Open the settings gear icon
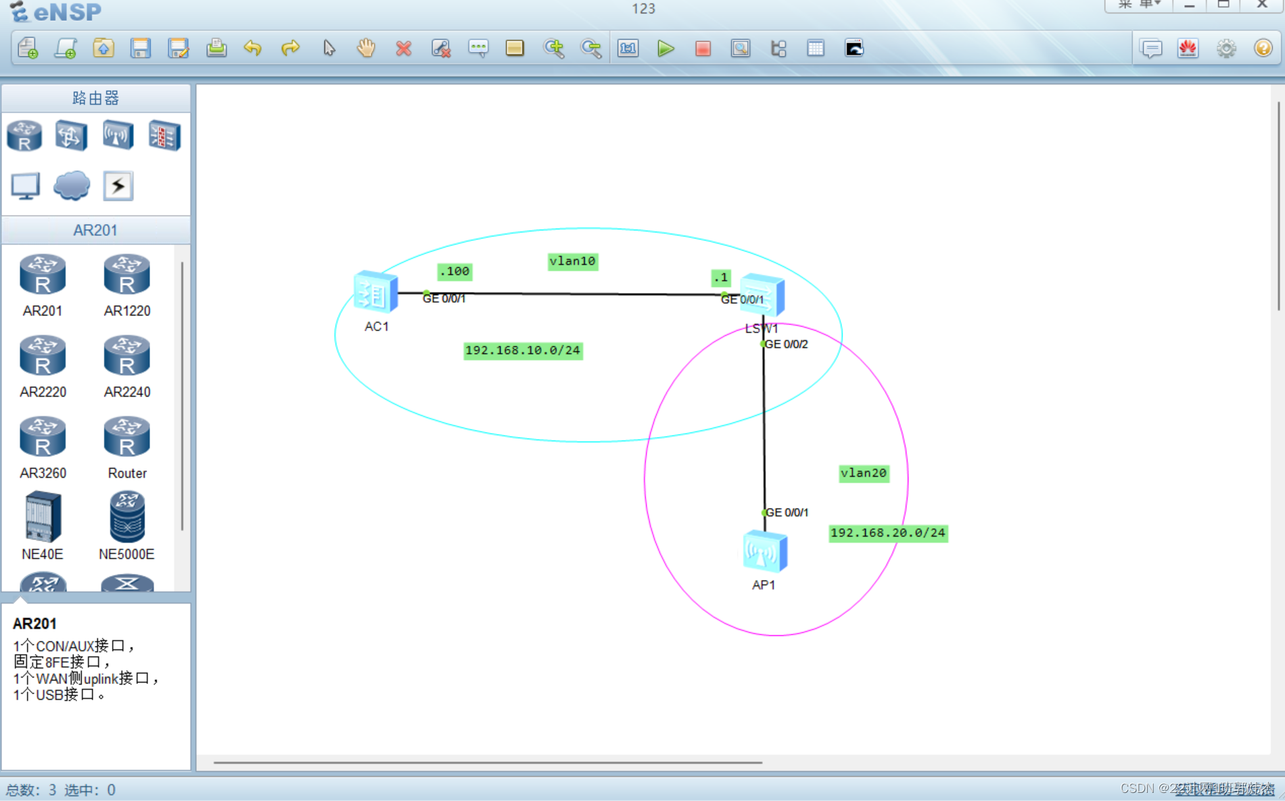Image resolution: width=1285 pixels, height=801 pixels. click(x=1226, y=49)
